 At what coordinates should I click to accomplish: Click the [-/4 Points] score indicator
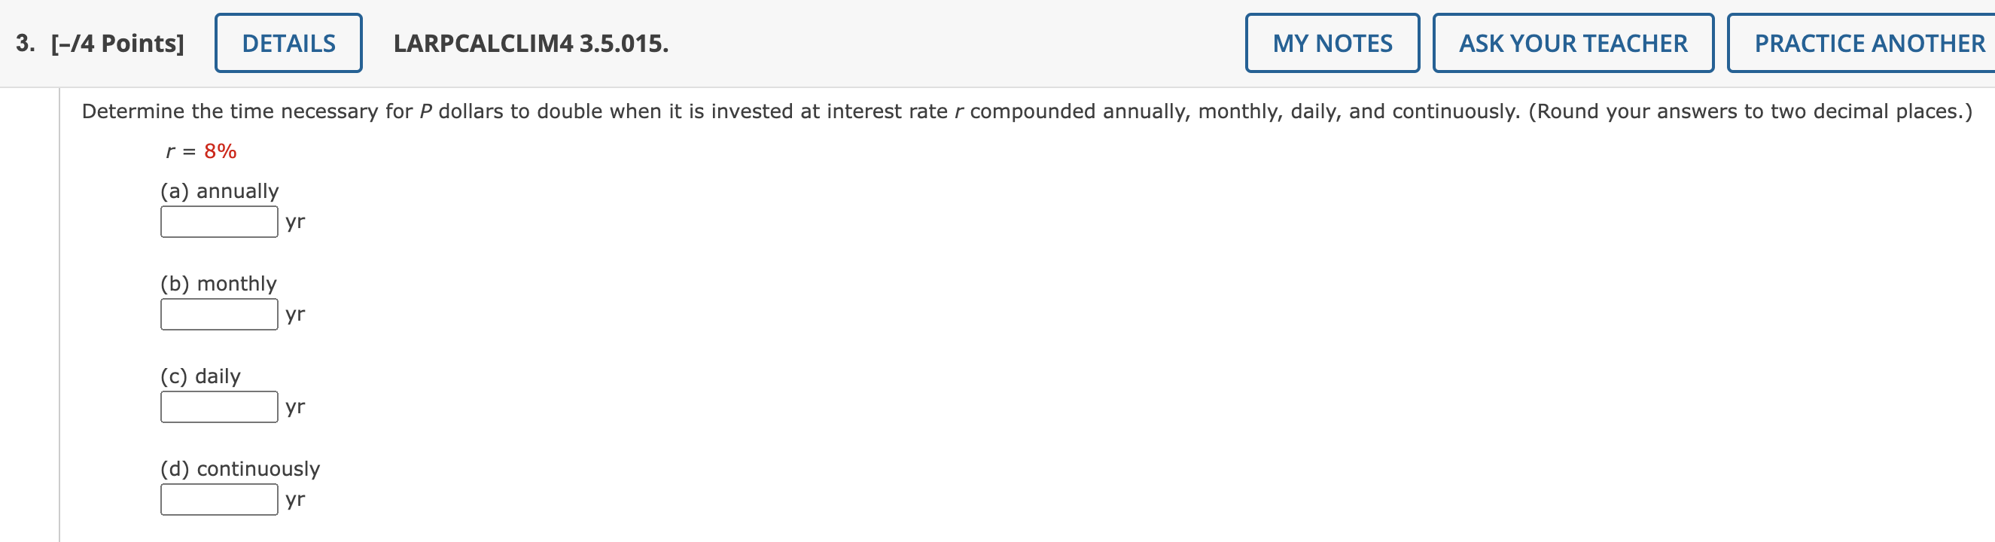(x=116, y=43)
